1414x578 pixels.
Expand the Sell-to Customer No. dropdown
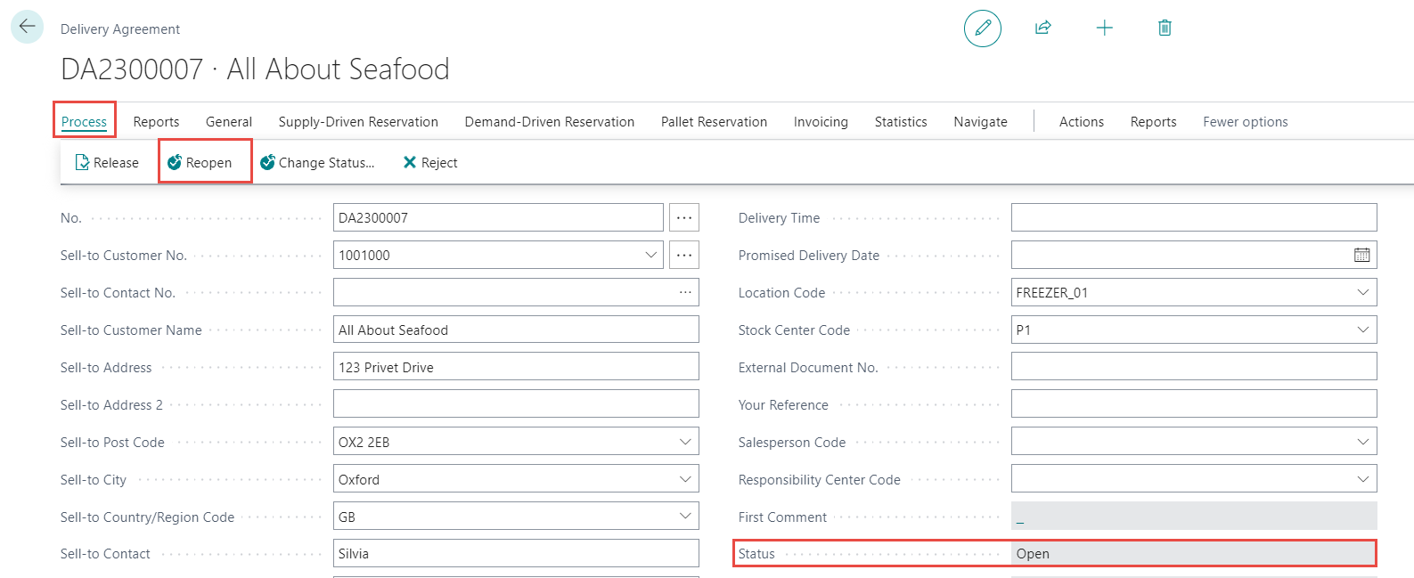point(650,256)
